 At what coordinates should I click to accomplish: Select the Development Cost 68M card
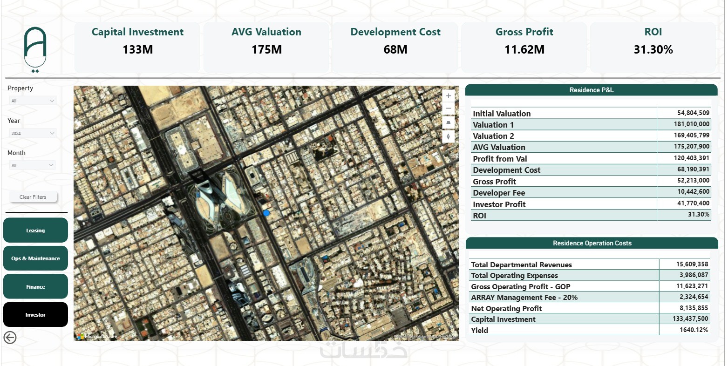[395, 47]
